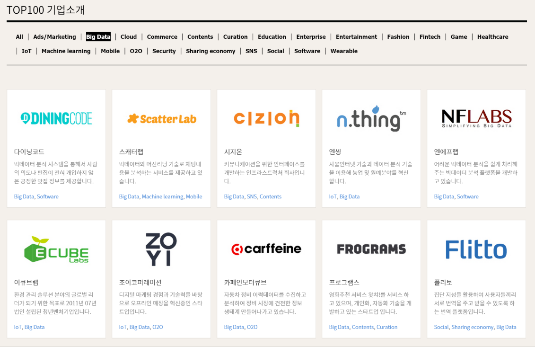Open the 다이닝코드 company title
Image resolution: width=535 pixels, height=347 pixels.
pyautogui.click(x=29, y=152)
